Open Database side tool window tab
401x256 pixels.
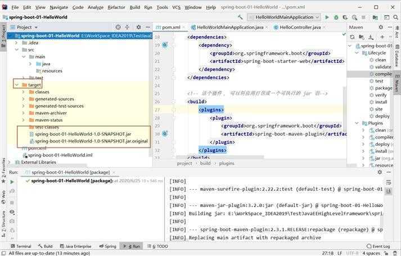click(x=397, y=55)
